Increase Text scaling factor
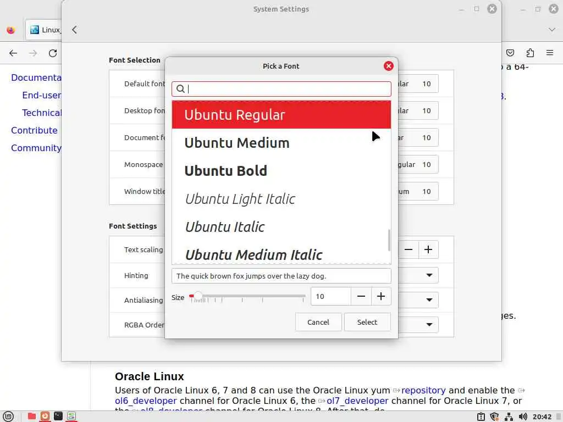Screen dimensions: 563x422 428,249
